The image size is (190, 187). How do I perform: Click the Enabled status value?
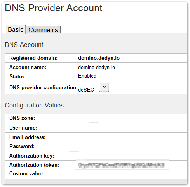pyautogui.click(x=87, y=76)
